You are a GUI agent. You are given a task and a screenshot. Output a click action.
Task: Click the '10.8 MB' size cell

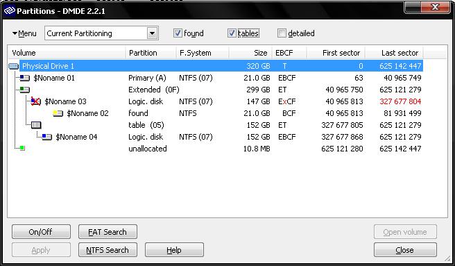click(x=257, y=149)
